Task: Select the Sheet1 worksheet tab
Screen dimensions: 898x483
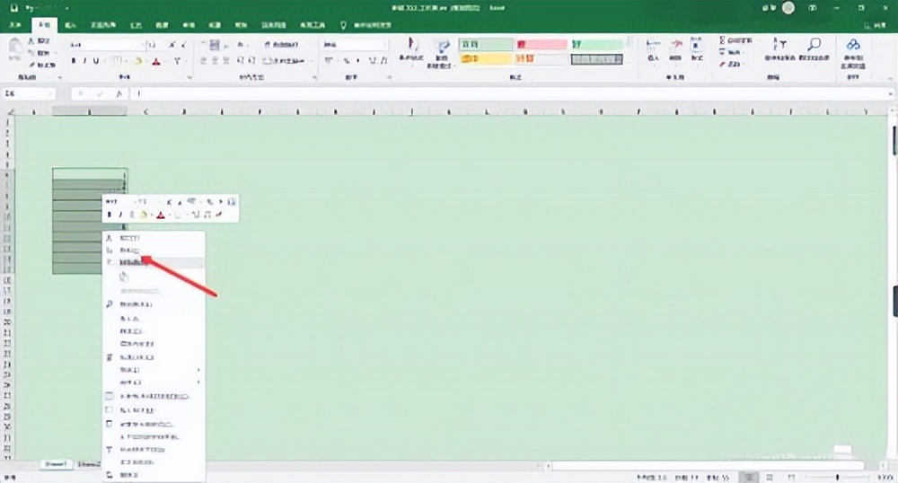Action: click(x=56, y=464)
